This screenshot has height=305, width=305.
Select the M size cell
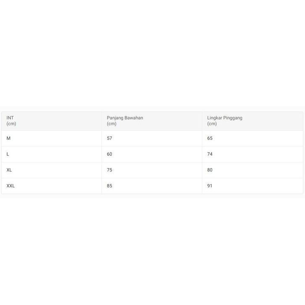9,138
